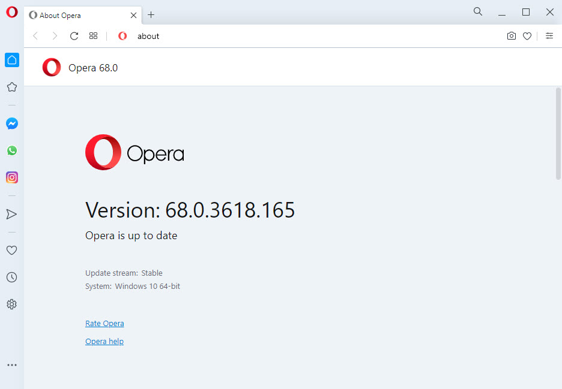Open WhatsApp in sidebar
Image resolution: width=562 pixels, height=389 pixels.
[x=12, y=150]
